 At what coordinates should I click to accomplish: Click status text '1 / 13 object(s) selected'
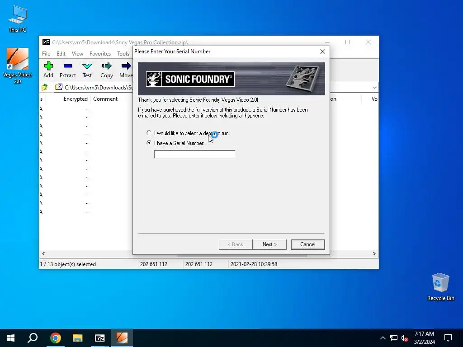(x=68, y=264)
